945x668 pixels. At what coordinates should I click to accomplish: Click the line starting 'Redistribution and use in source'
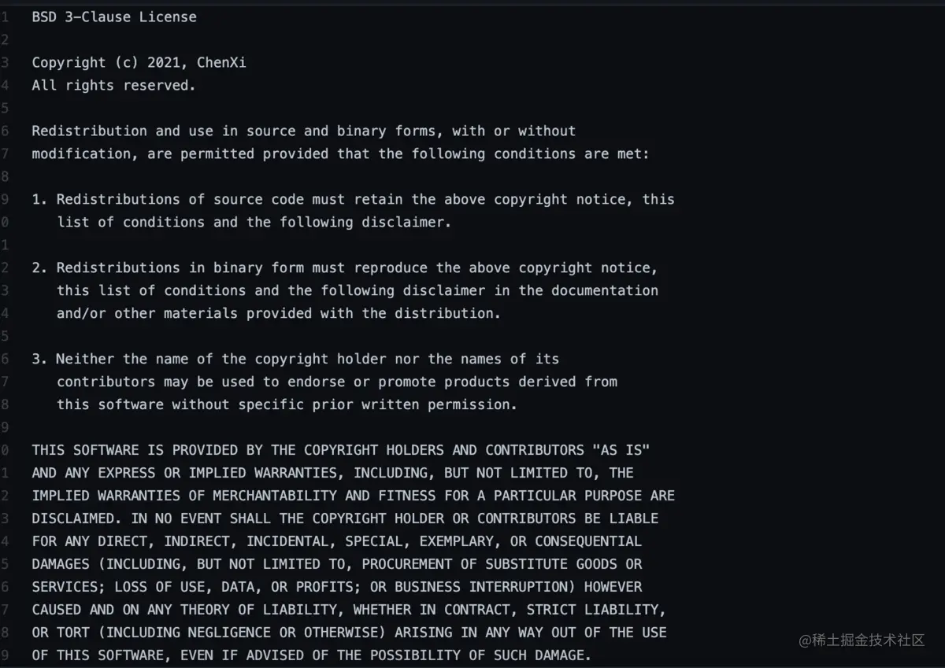pyautogui.click(x=303, y=131)
